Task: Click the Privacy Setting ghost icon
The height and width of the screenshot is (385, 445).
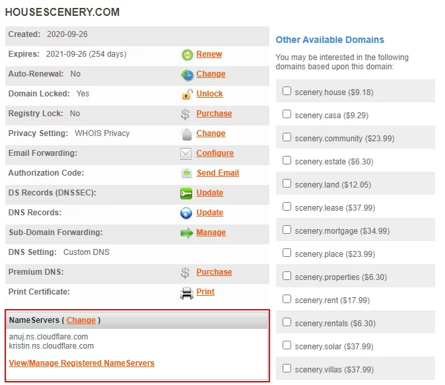Action: 186,134
